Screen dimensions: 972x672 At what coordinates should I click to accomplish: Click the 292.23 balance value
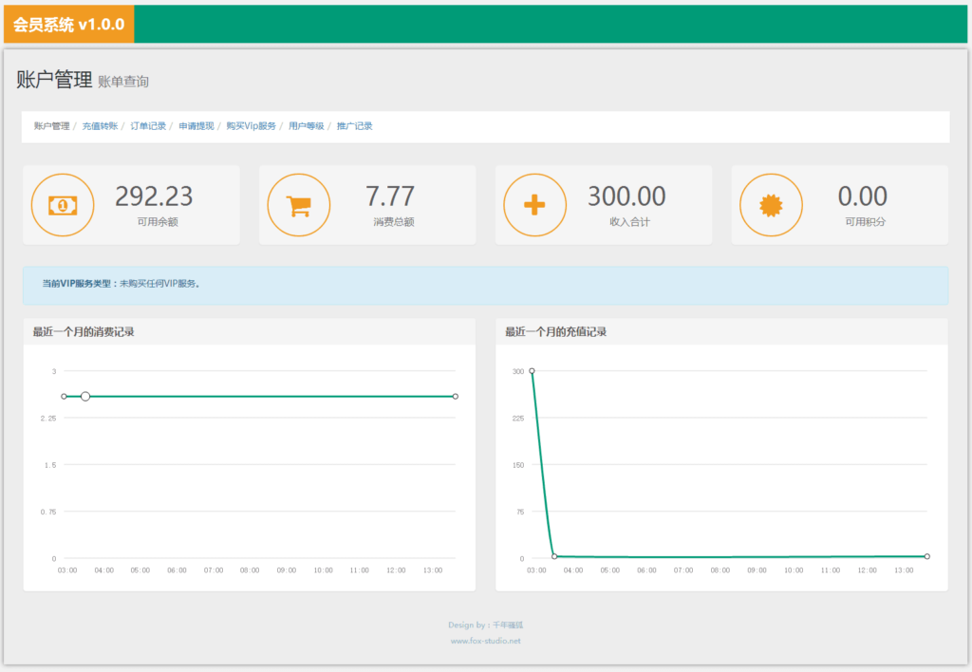pos(154,196)
